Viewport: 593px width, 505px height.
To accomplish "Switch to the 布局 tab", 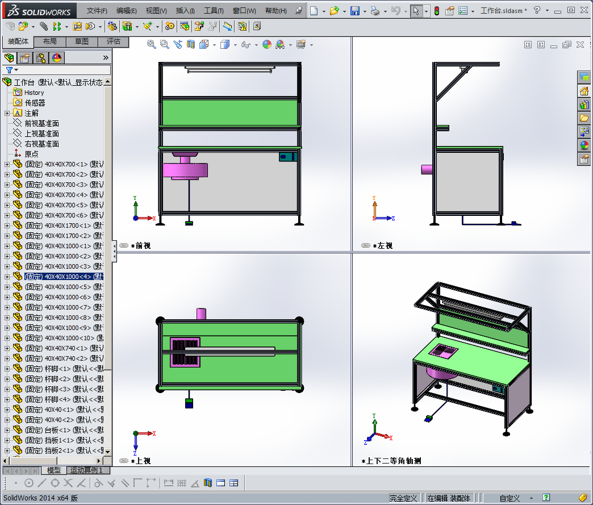I will click(50, 41).
